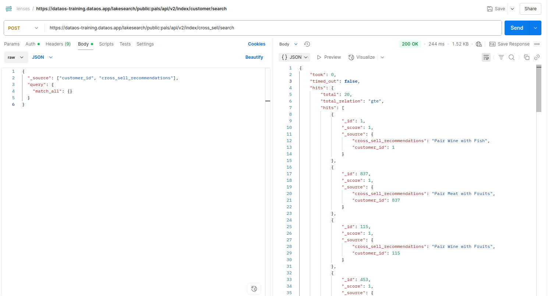Click the "customer_id": 115 line
This screenshot has height=296, width=548.
pos(376,253)
